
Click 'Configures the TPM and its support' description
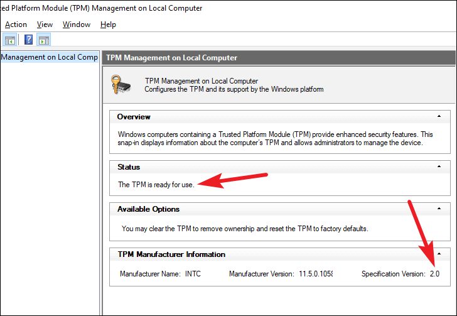(x=234, y=89)
